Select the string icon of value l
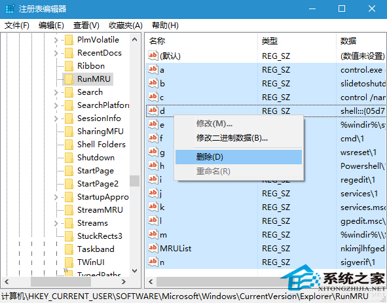Screen dimensions: 387x303 point(153,221)
